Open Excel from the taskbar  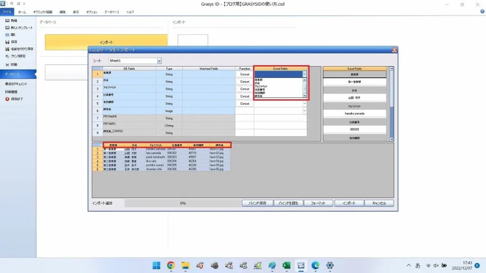pyautogui.click(x=286, y=265)
